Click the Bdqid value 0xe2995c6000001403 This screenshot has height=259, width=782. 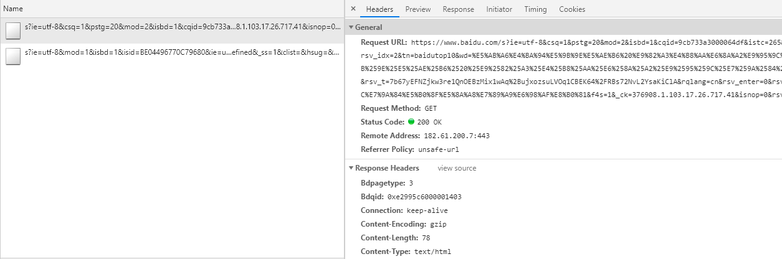point(424,197)
